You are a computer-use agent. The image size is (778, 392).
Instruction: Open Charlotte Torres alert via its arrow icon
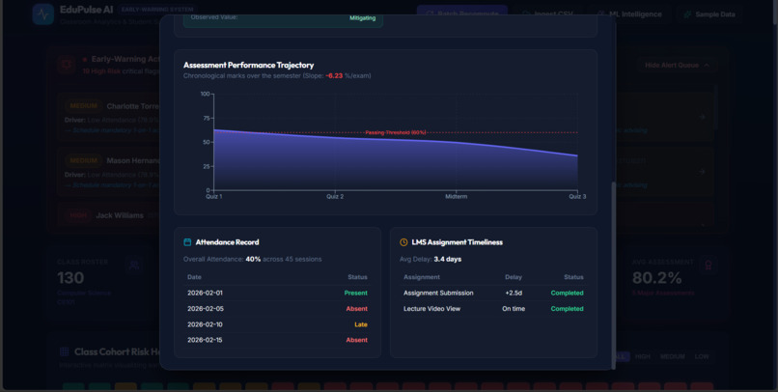(702, 117)
